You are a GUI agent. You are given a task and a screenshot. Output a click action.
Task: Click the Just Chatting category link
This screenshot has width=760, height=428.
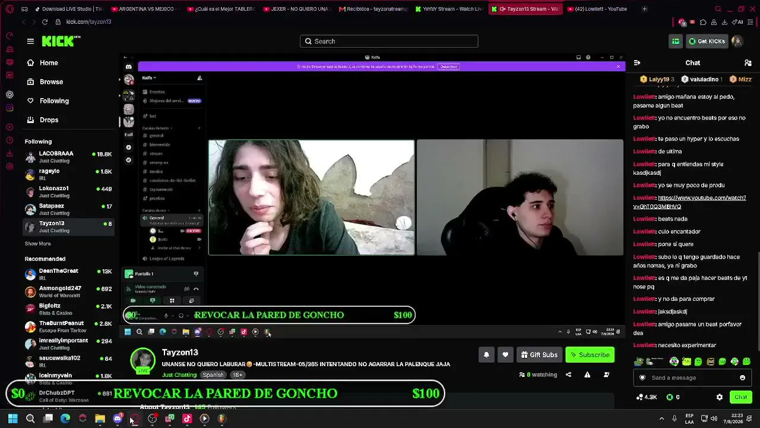pyautogui.click(x=179, y=375)
